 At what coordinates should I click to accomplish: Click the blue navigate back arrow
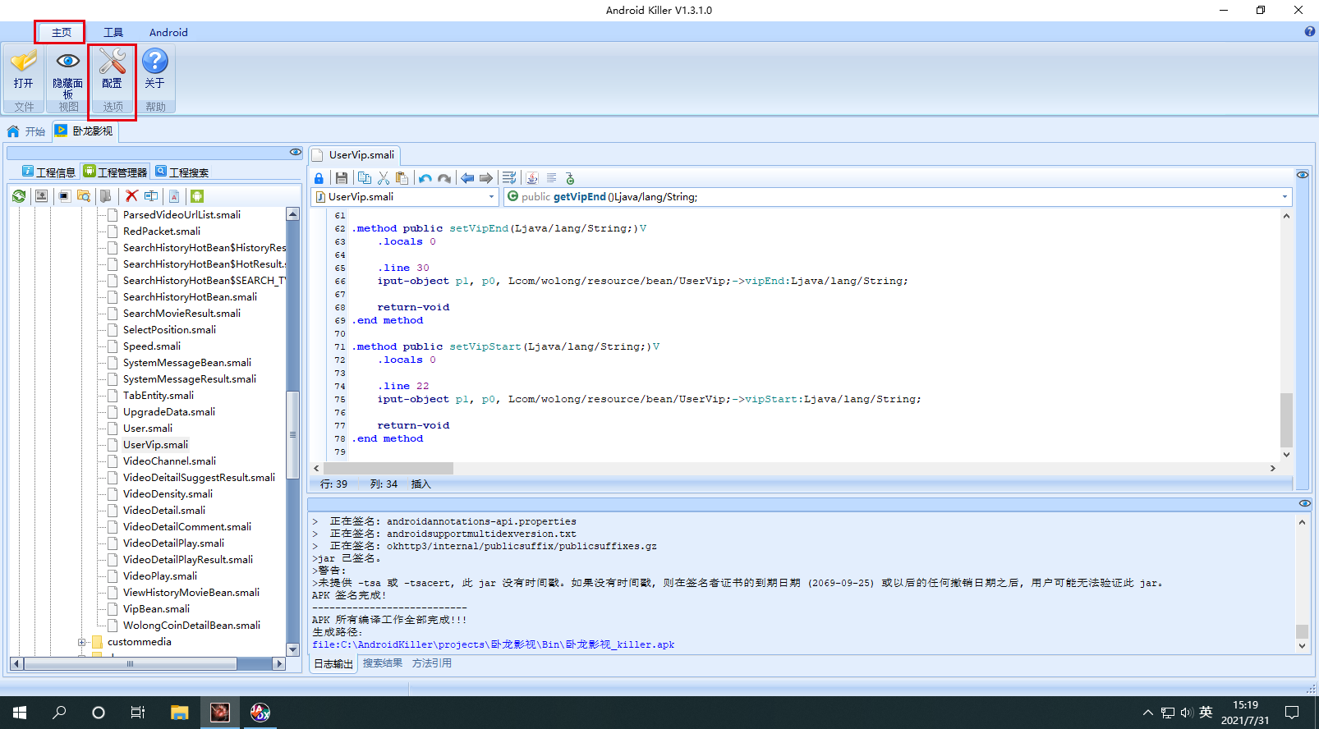coord(467,178)
